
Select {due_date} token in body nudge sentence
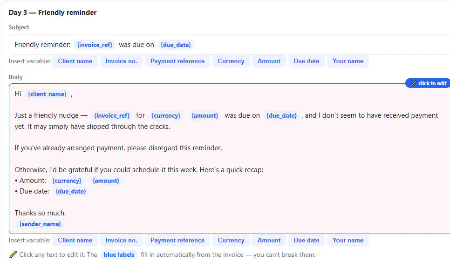pyautogui.click(x=281, y=116)
